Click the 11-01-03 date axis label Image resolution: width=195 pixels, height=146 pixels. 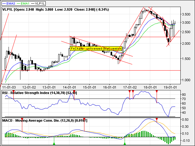point(9,87)
